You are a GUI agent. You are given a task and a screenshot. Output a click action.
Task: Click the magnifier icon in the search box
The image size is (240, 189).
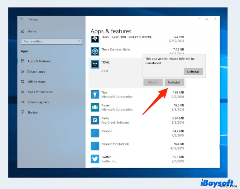click(x=79, y=41)
